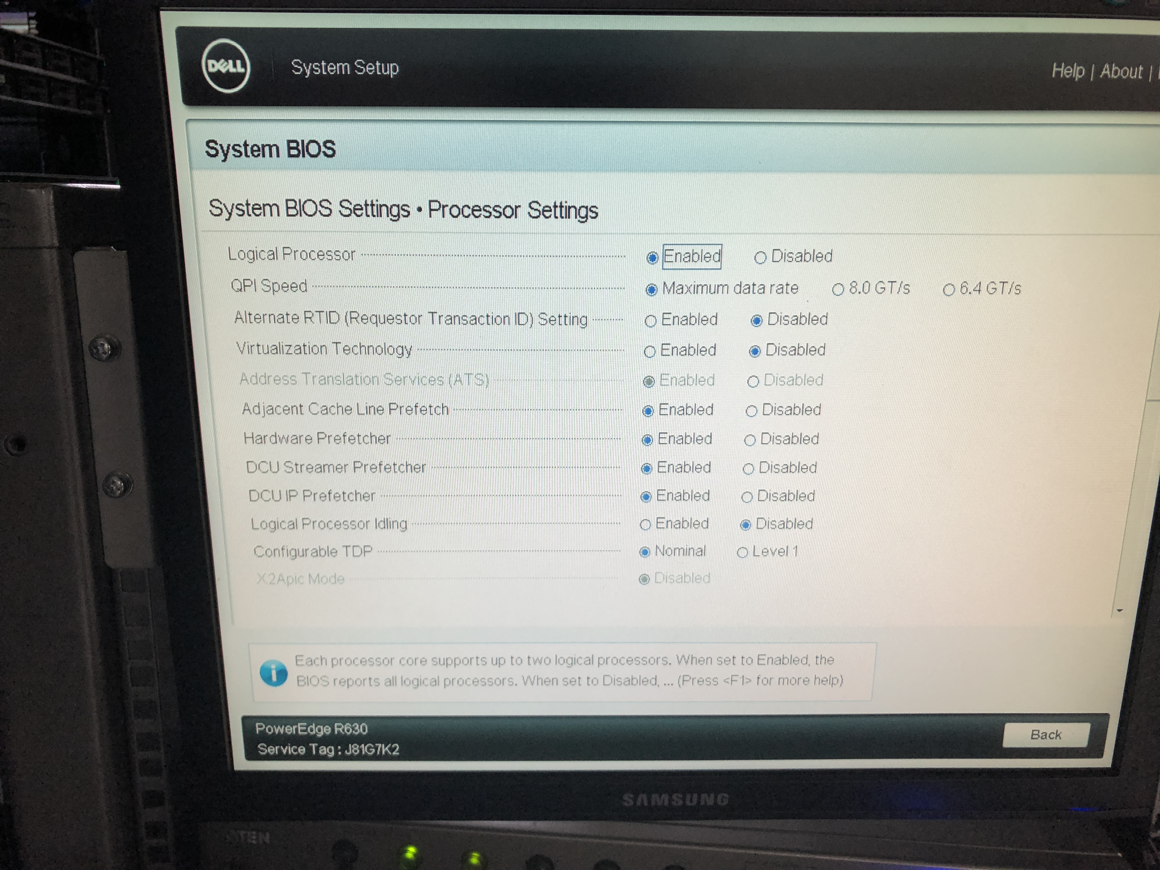Set Configurable TDP to Level 1

click(x=742, y=552)
